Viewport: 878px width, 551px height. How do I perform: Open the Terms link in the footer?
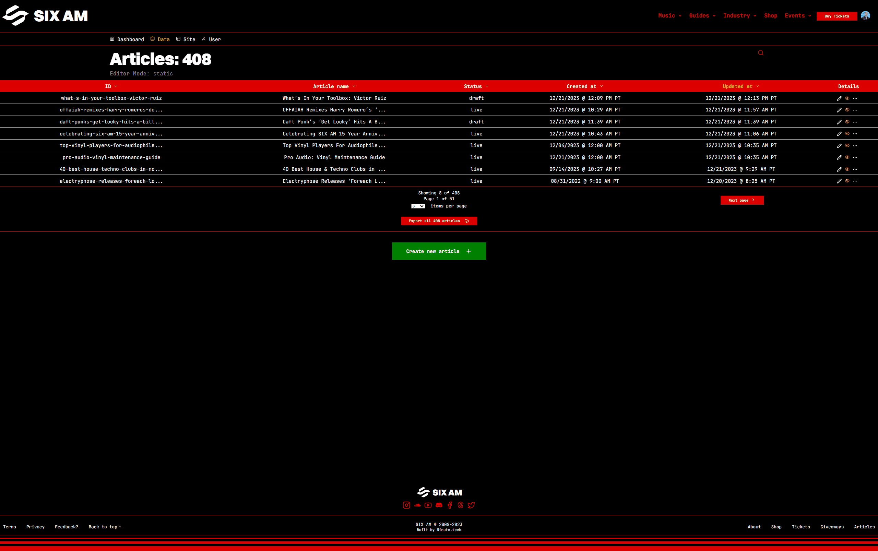click(10, 527)
